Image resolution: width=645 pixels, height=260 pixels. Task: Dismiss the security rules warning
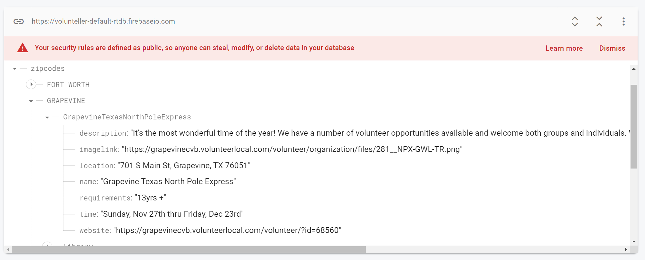point(612,48)
